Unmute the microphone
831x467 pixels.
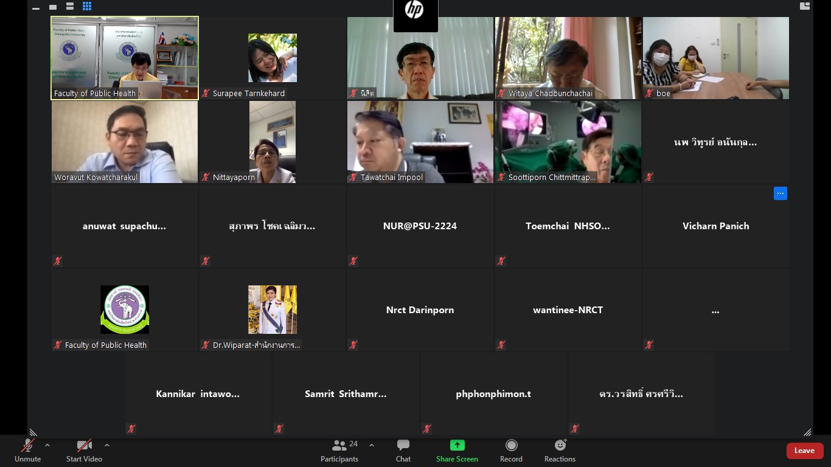pos(27,451)
